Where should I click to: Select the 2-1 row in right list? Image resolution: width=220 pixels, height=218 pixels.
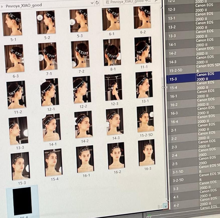(193, 130)
